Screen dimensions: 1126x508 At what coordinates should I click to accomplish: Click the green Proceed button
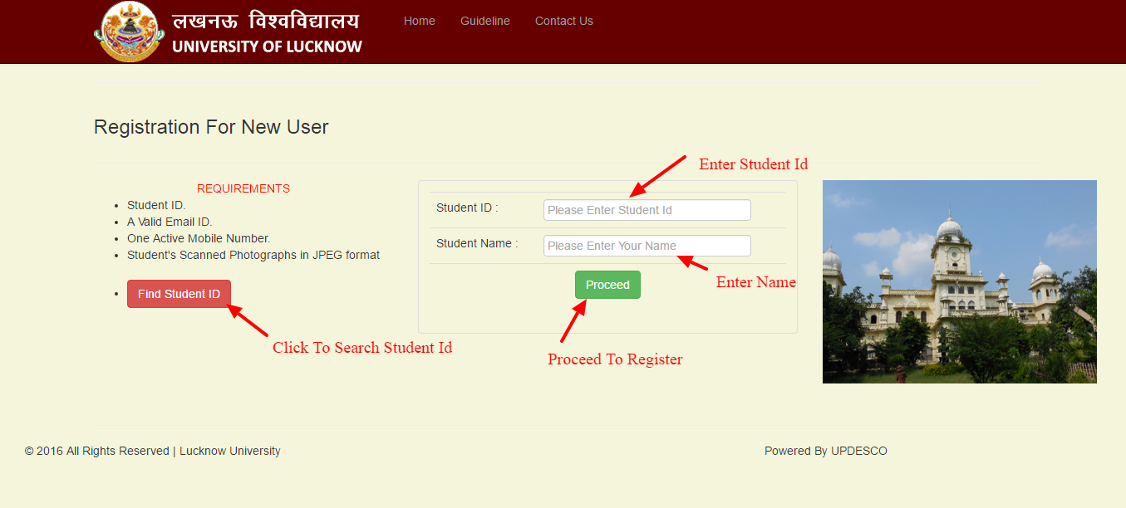pos(607,285)
